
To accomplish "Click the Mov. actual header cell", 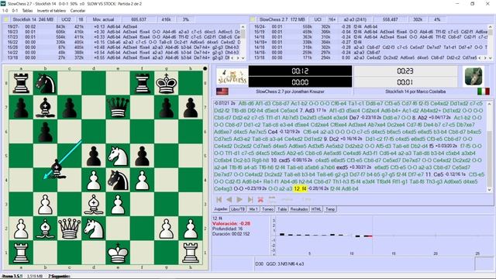I will point(103,19).
